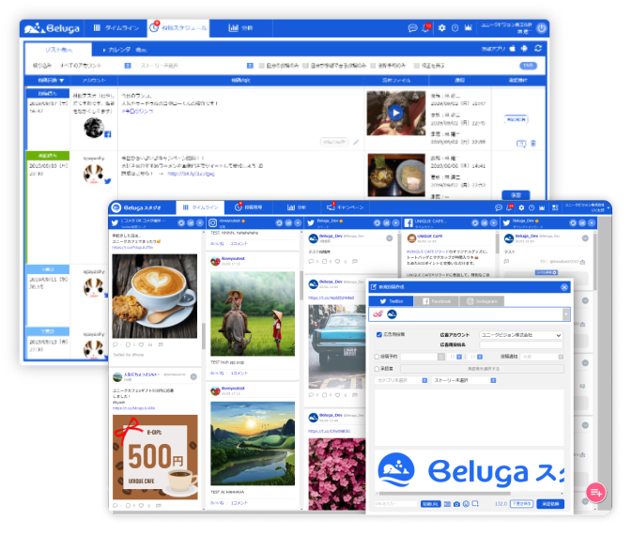Click help question mark in Beluga Studio header
The width and height of the screenshot is (632, 535).
coord(532,207)
